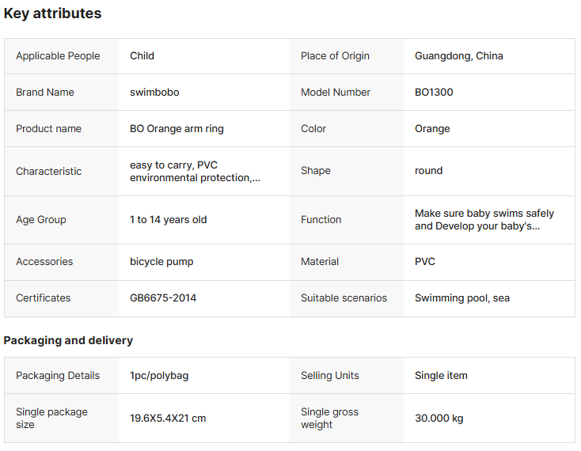Select the swimbobo brand name value
This screenshot has height=451, width=581.
(154, 92)
